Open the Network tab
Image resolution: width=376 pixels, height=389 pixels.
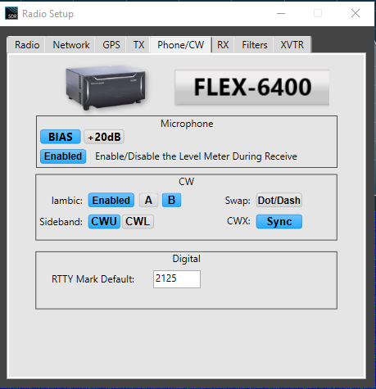[x=71, y=45]
